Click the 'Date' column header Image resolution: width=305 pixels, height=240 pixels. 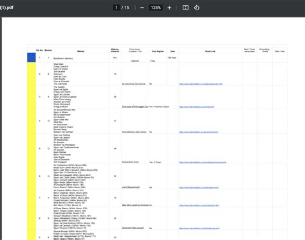click(172, 51)
